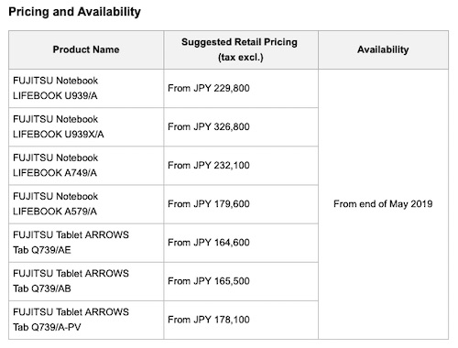Select the Product Name column header
Screen dimensions: 458x348
pos(86,49)
